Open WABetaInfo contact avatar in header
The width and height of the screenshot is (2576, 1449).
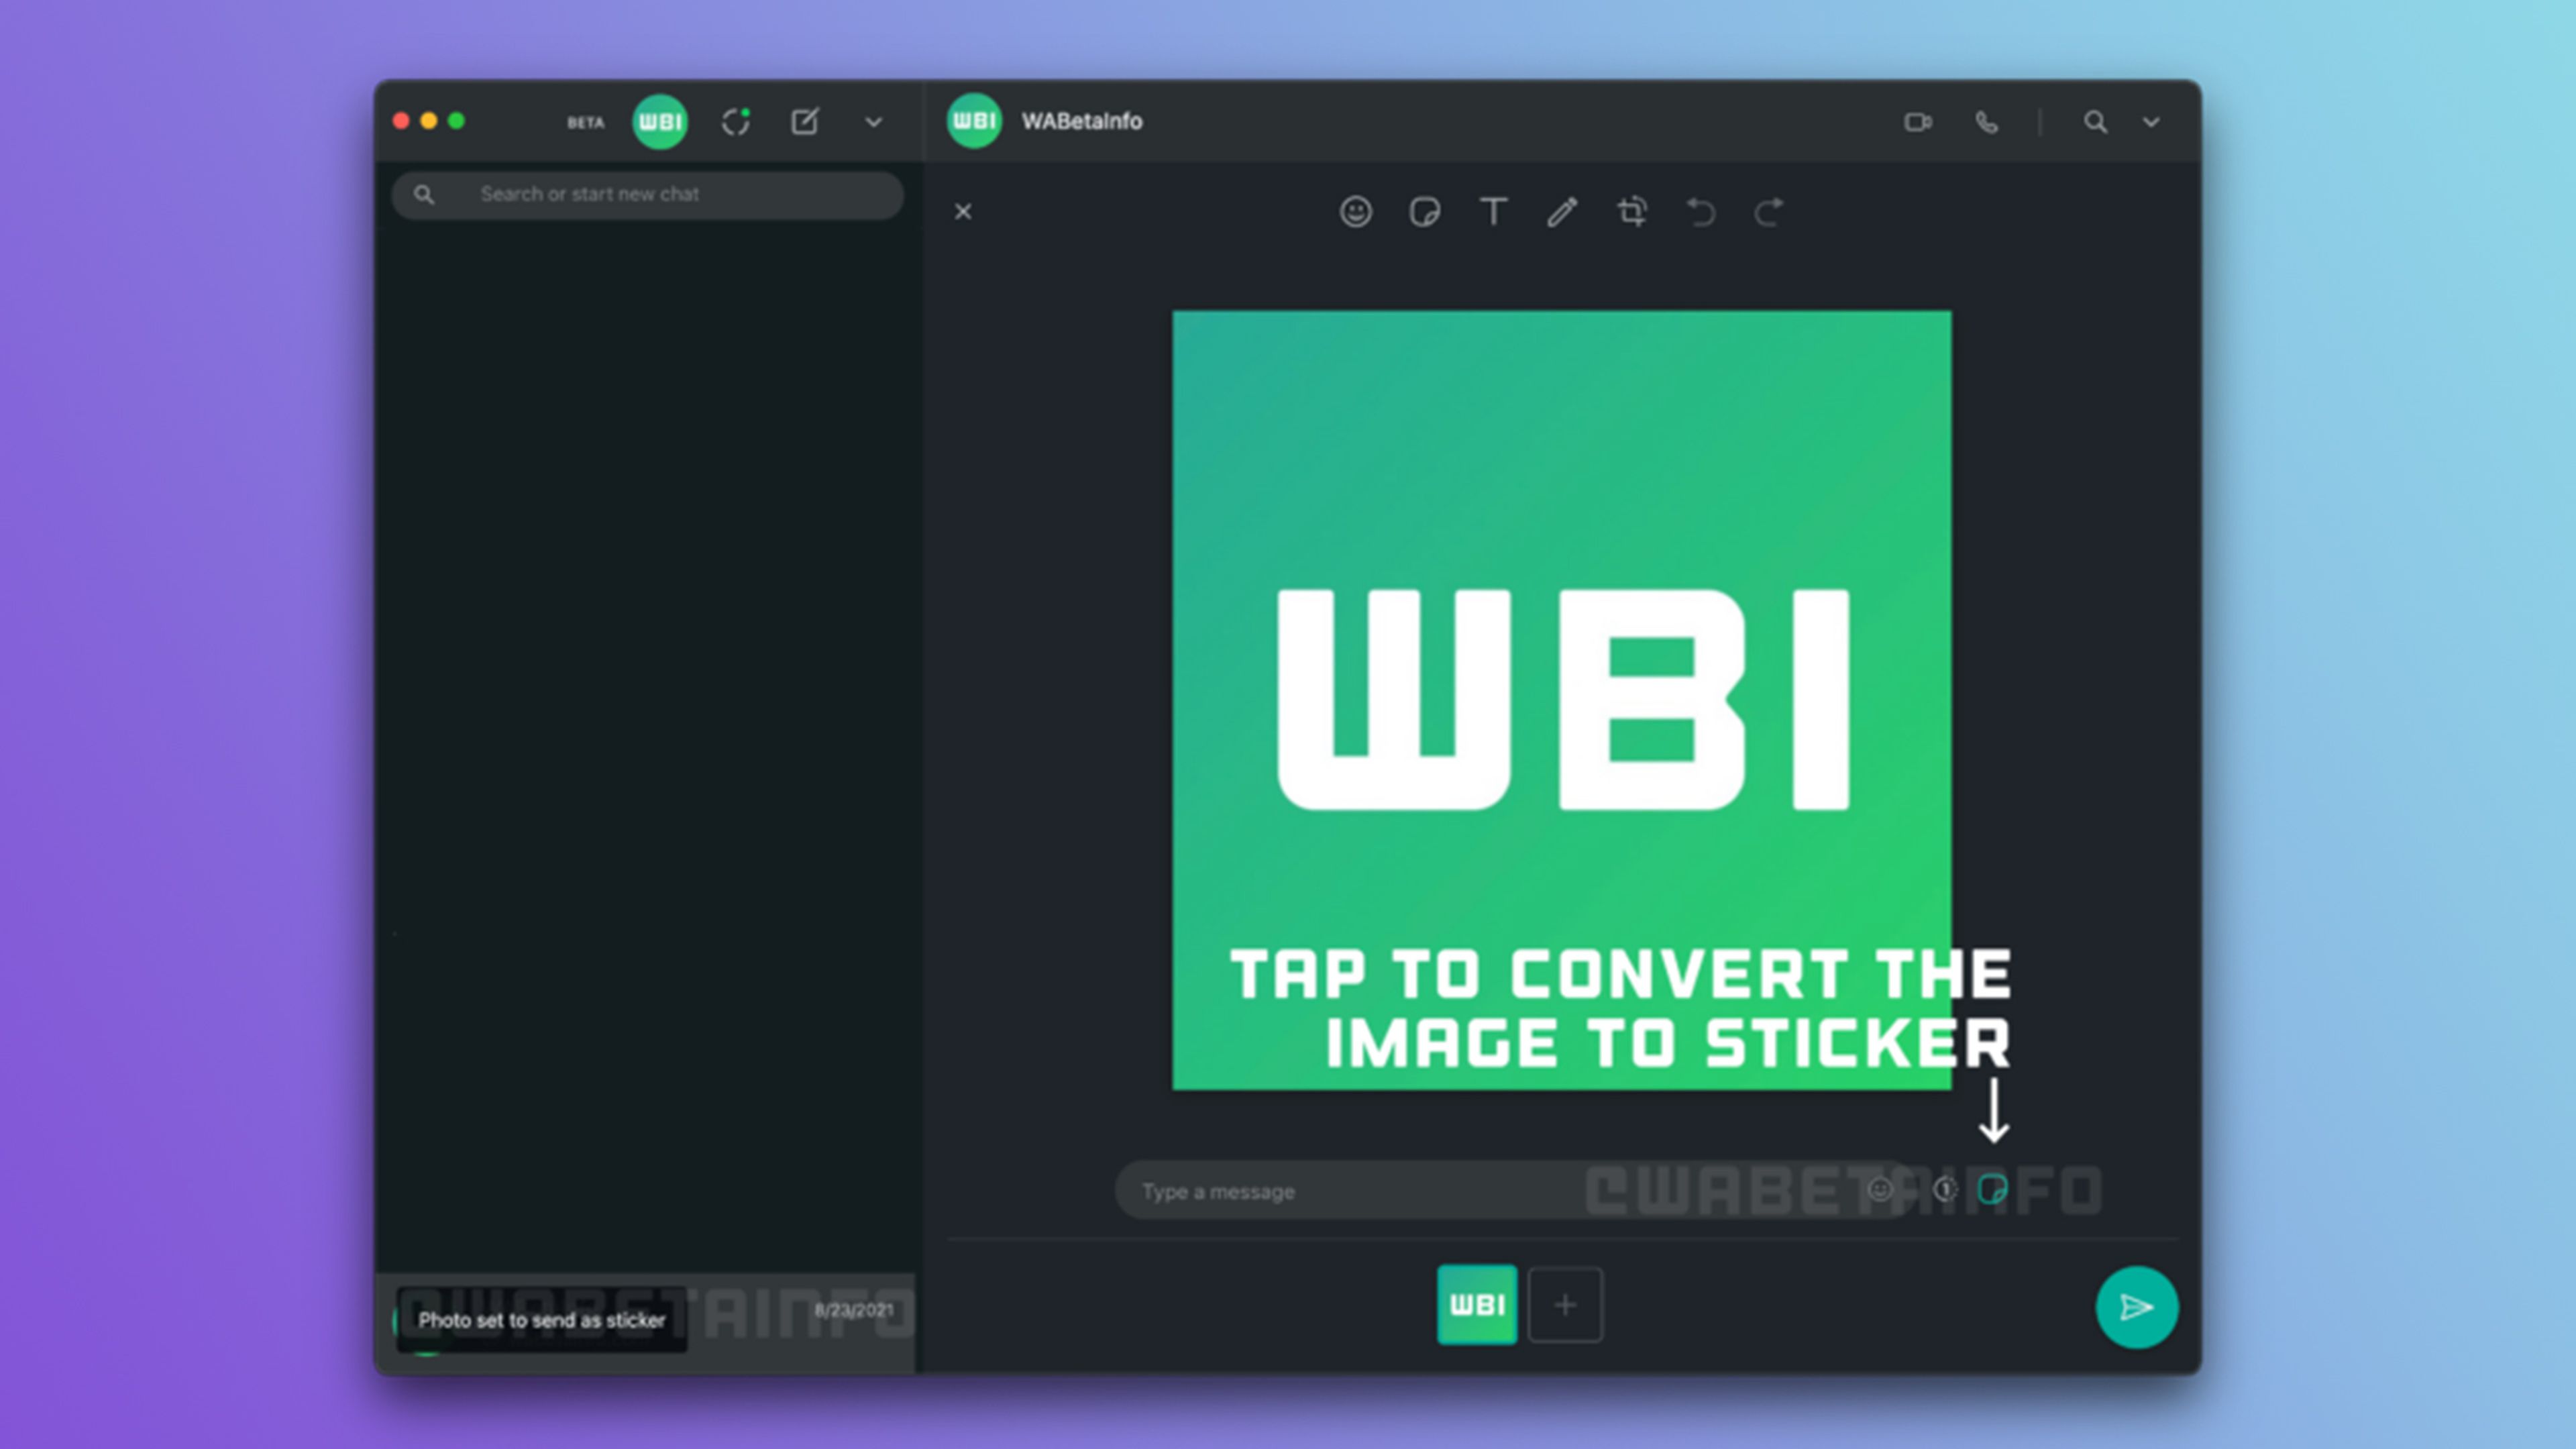click(974, 121)
